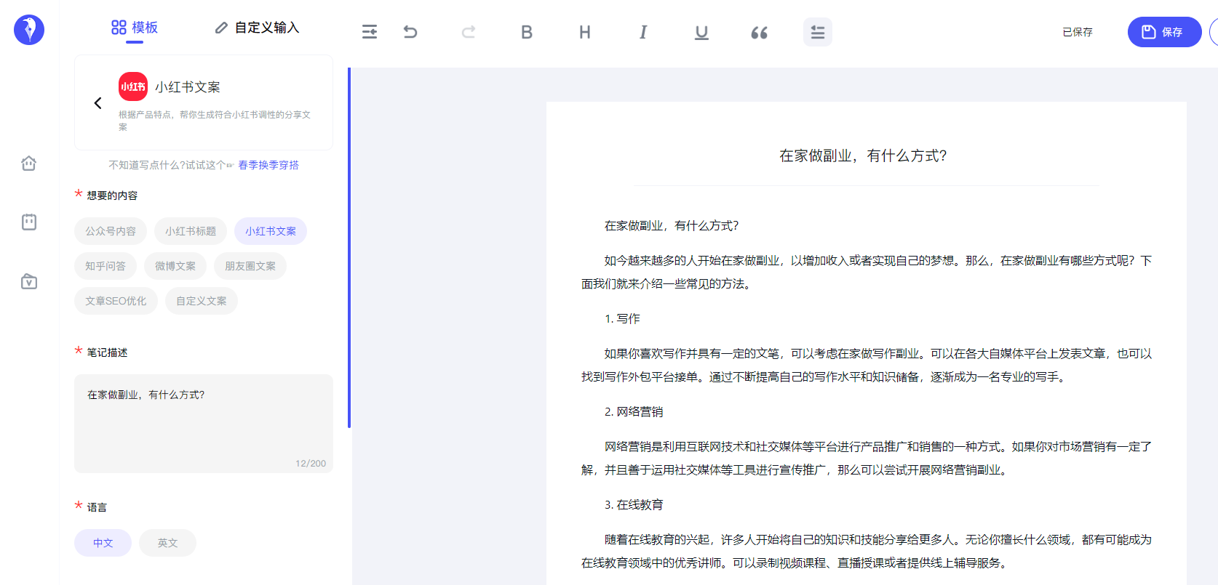Select the 小红书标题 content type
The image size is (1218, 585).
[x=191, y=231]
